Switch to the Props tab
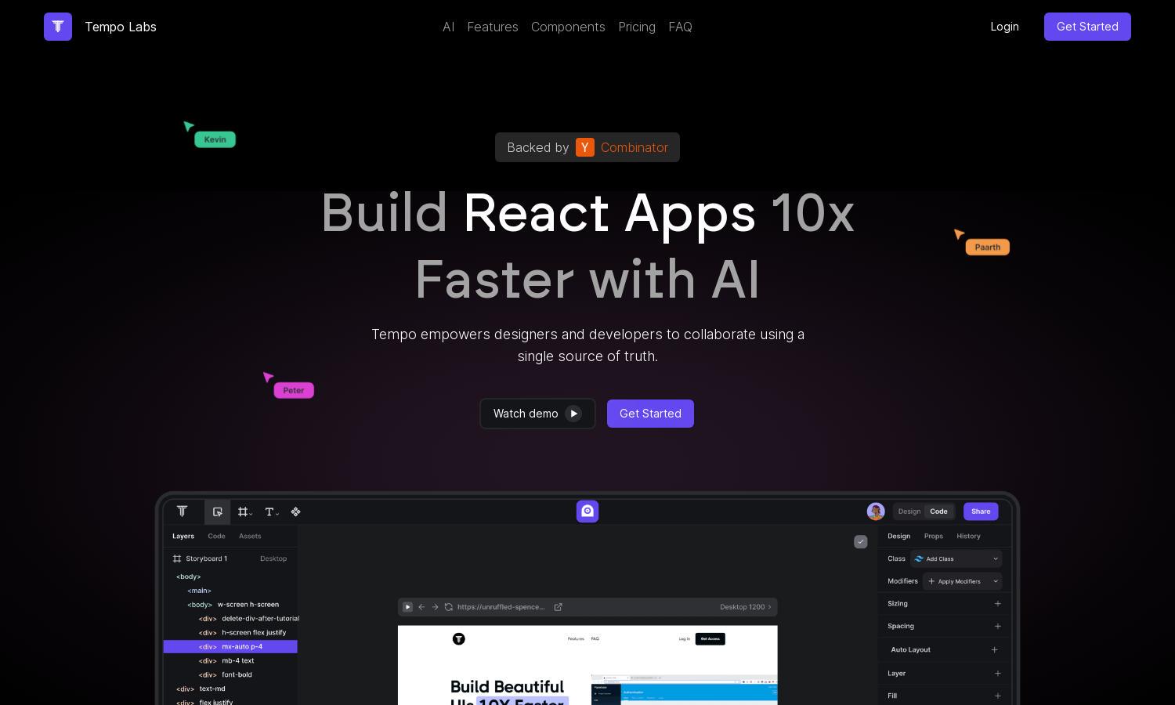The width and height of the screenshot is (1175, 705). tap(933, 537)
